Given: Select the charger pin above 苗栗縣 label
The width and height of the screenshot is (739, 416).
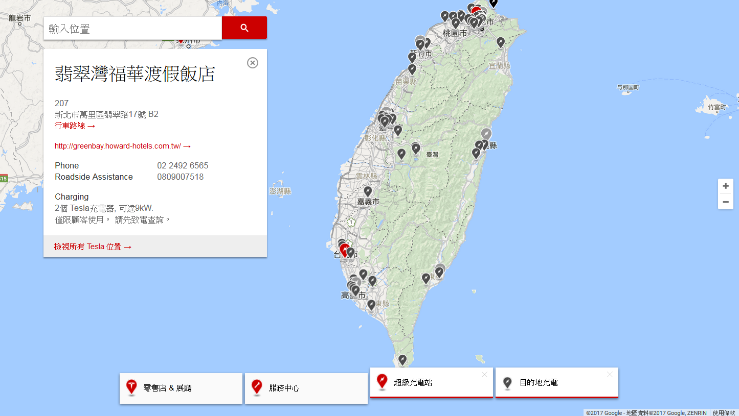Looking at the screenshot, I should (x=412, y=69).
